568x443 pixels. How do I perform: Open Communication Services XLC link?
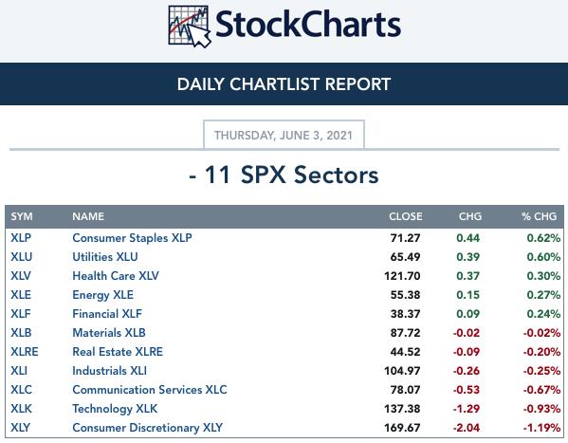(150, 389)
